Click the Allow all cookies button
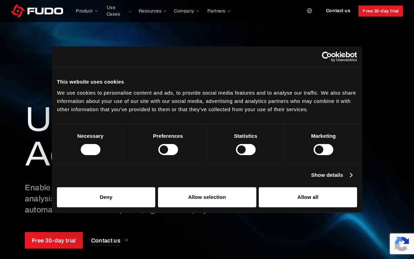The width and height of the screenshot is (414, 259). tap(308, 197)
